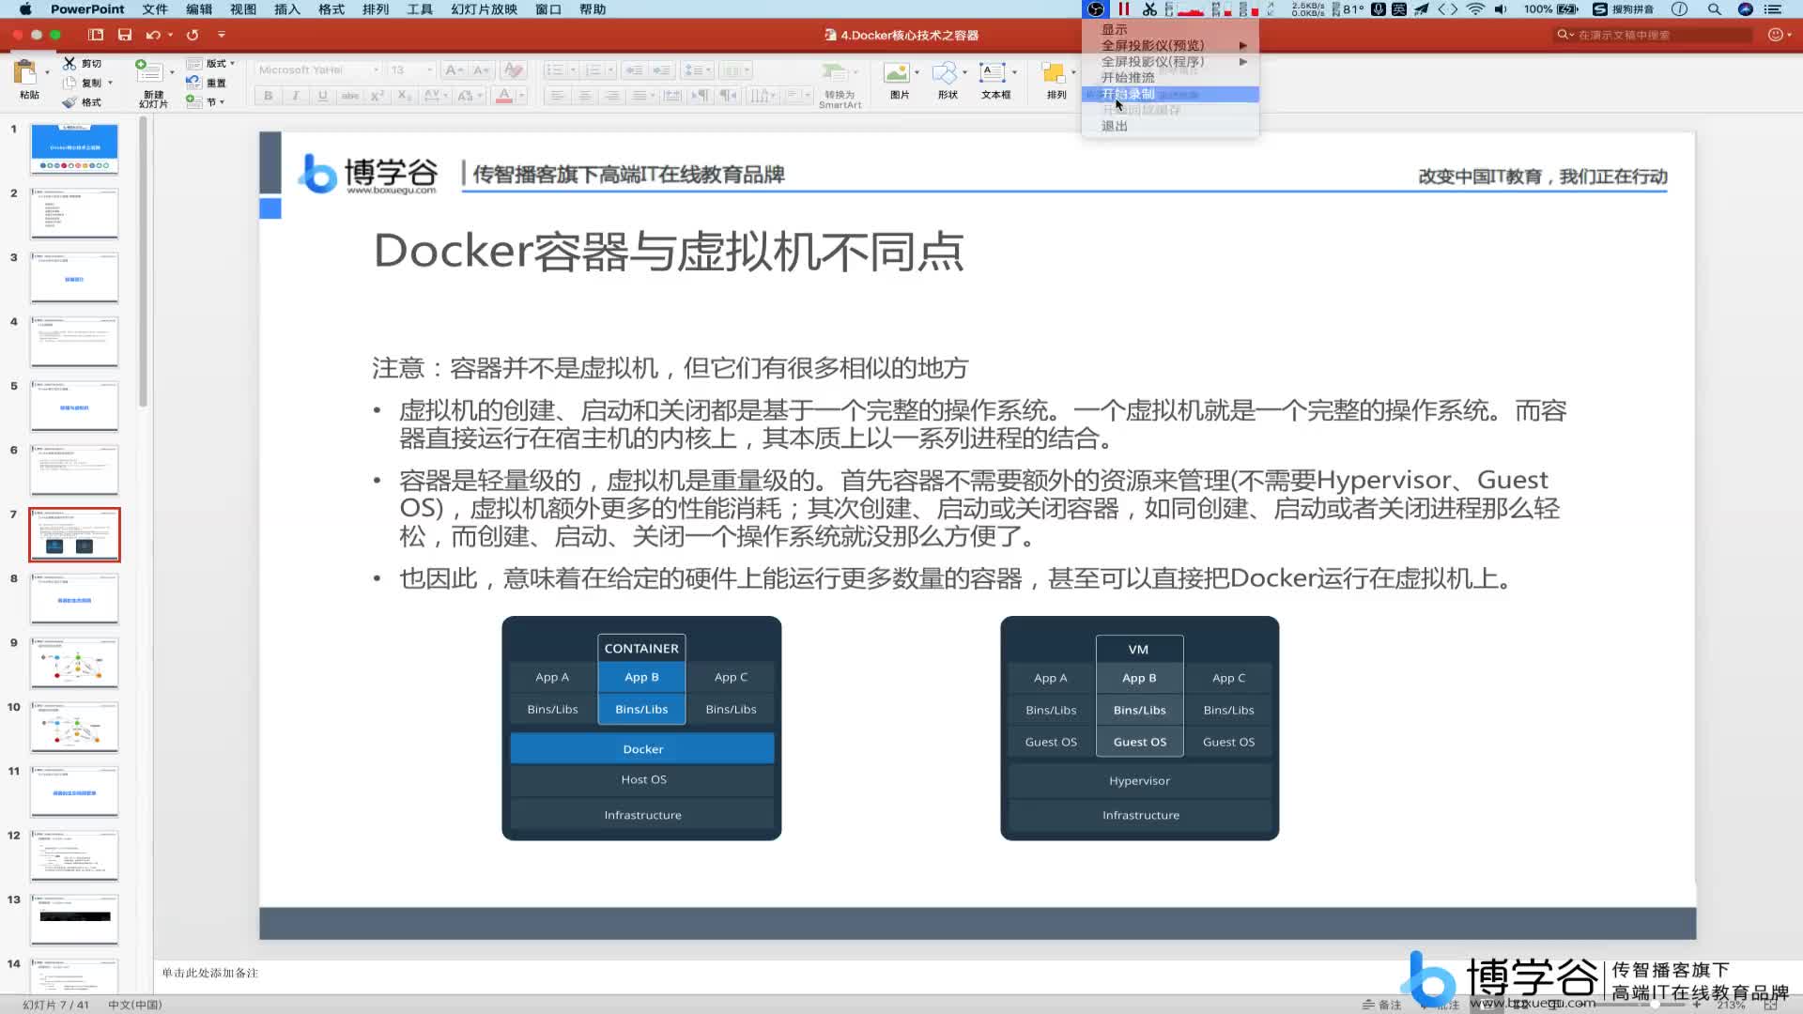Viewport: 1803px width, 1014px height.
Task: Click the font color red A swatch
Action: 504,96
